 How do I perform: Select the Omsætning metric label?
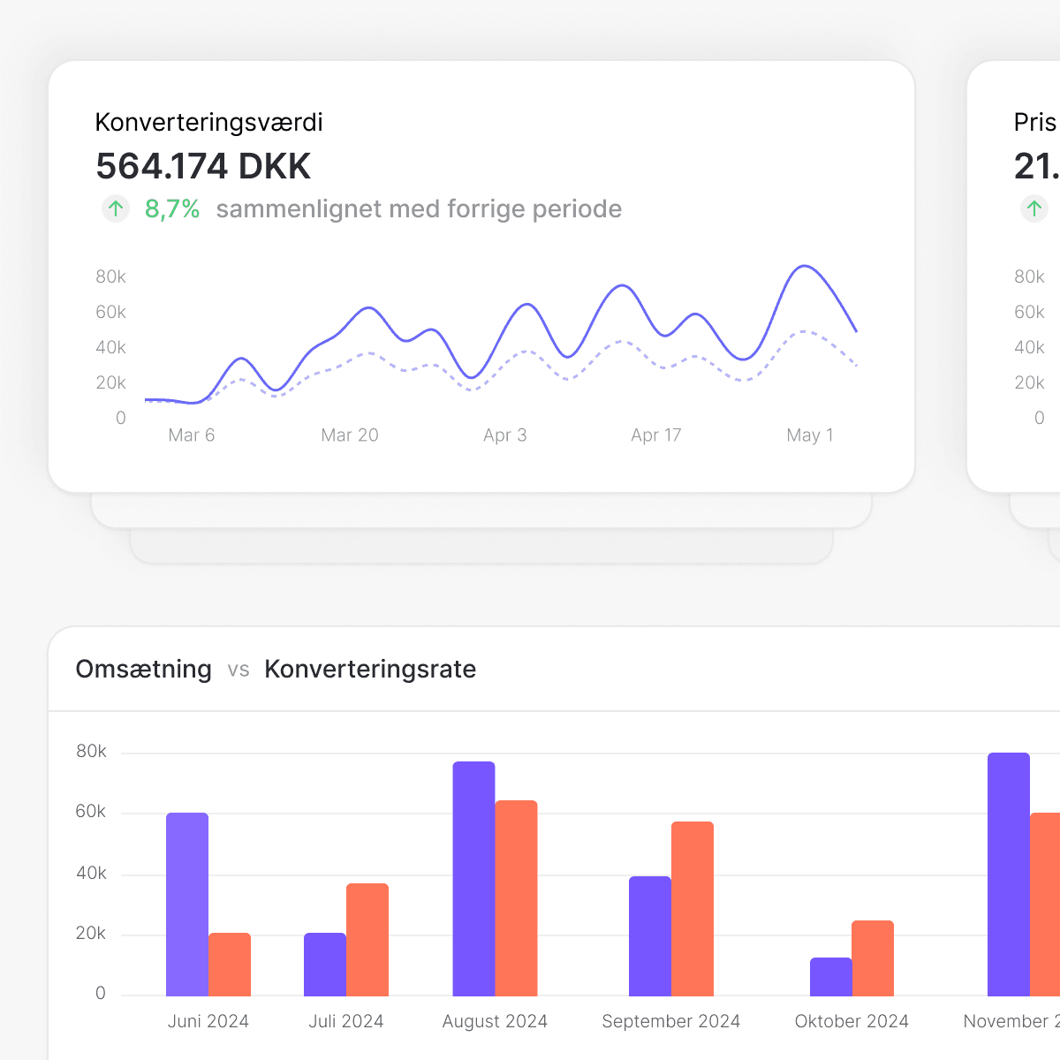pyautogui.click(x=144, y=670)
